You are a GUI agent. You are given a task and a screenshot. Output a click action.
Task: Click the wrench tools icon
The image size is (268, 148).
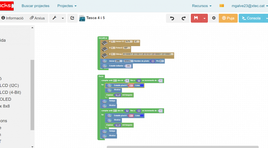[55, 18]
